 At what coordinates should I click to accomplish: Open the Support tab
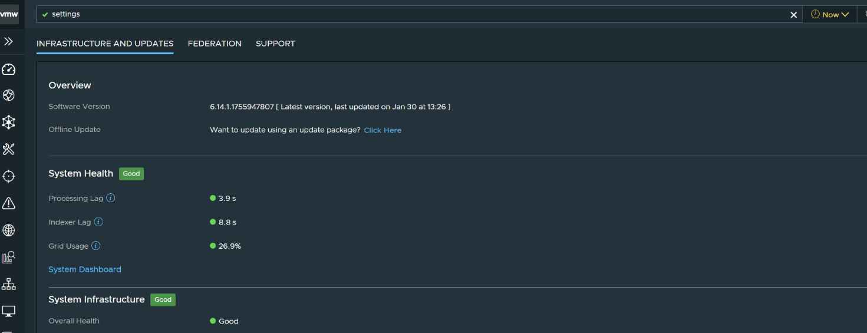275,44
